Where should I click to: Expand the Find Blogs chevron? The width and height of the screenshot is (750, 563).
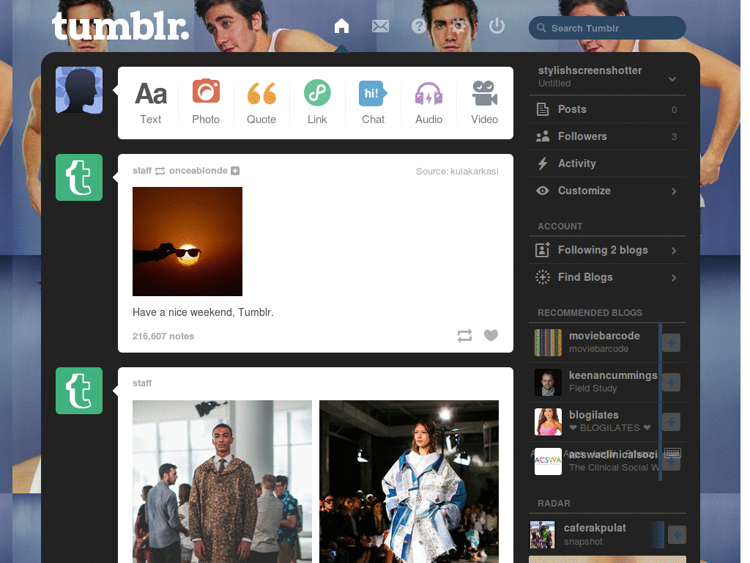point(674,278)
